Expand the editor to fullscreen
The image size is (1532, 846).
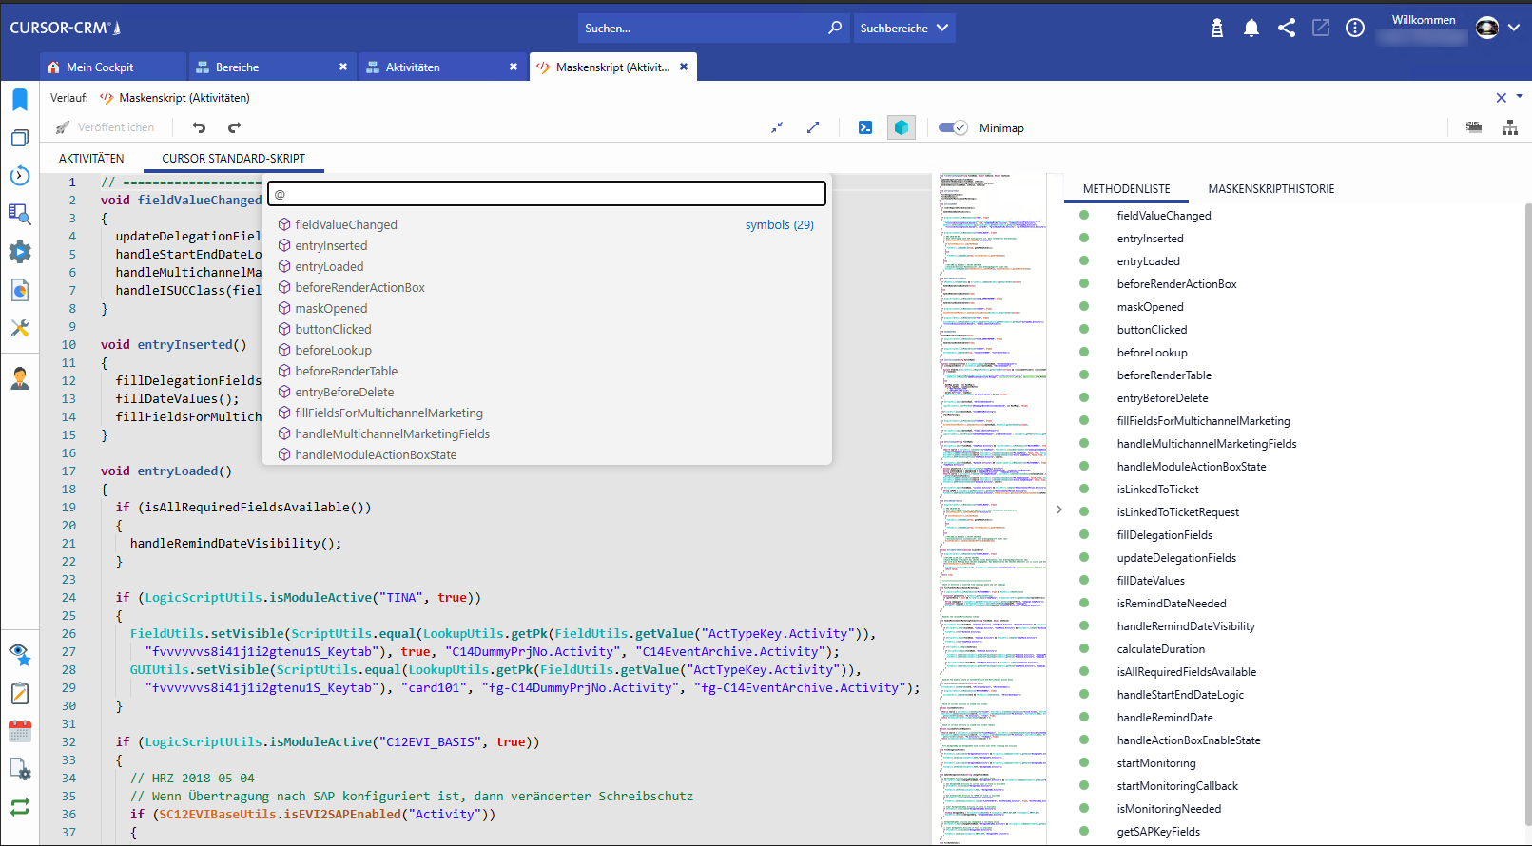[813, 127]
